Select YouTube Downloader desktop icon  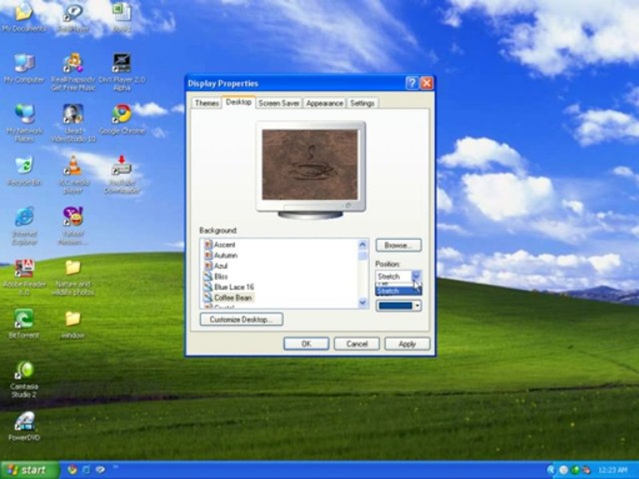(x=122, y=174)
